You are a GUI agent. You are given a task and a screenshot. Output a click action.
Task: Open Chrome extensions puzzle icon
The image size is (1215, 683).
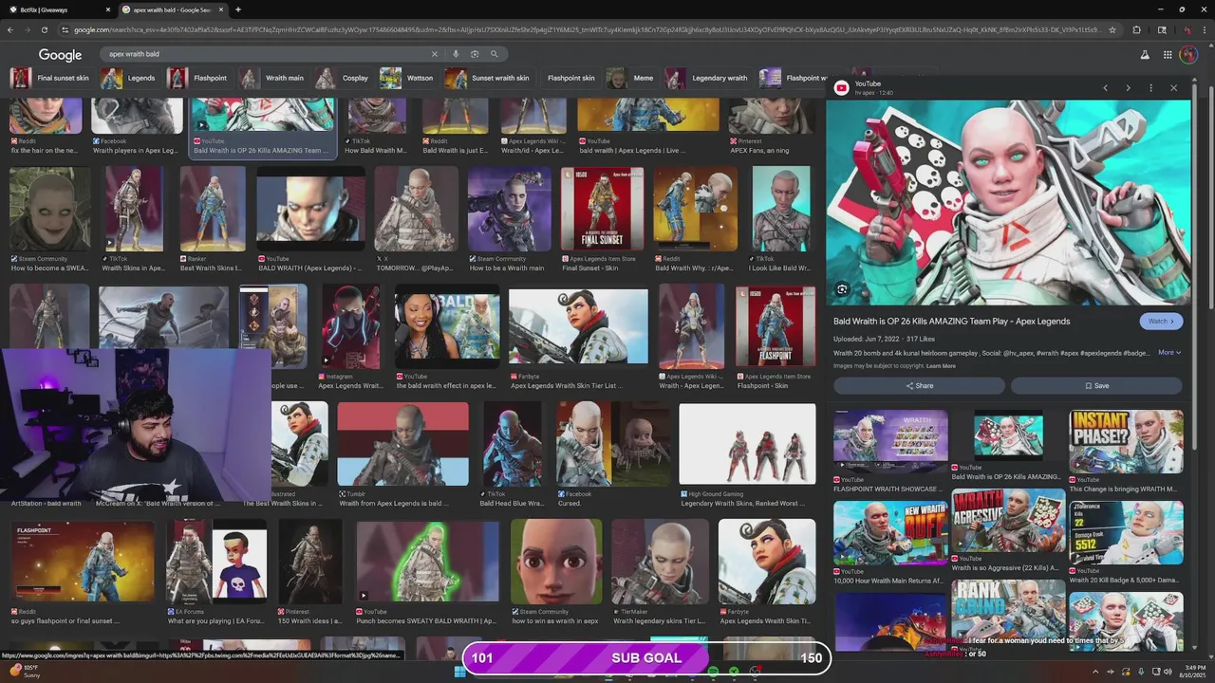[x=1137, y=29]
